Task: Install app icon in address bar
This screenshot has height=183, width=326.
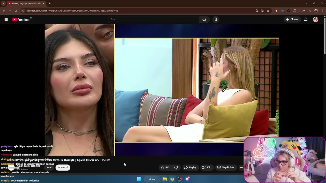Action: tap(257, 11)
